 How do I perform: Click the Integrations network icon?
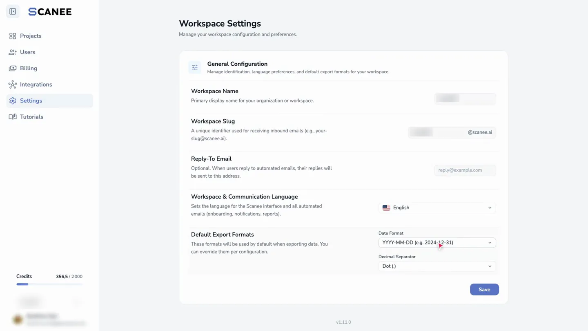click(13, 85)
